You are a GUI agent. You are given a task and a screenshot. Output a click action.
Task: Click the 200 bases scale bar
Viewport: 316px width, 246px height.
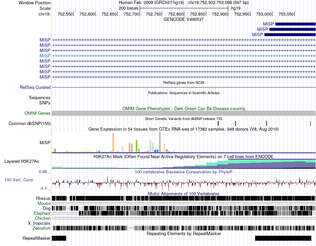coord(184,8)
